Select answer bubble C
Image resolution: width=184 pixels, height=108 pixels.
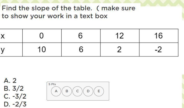77,91
